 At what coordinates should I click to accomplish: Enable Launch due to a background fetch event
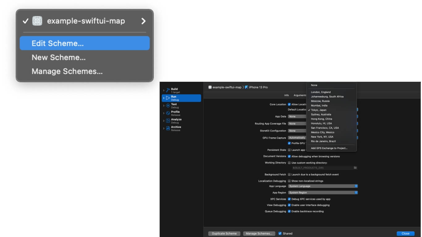click(x=289, y=175)
